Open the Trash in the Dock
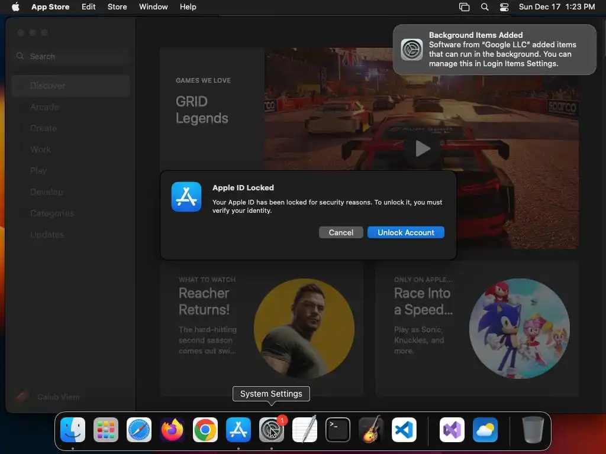This screenshot has width=606, height=454. 533,430
